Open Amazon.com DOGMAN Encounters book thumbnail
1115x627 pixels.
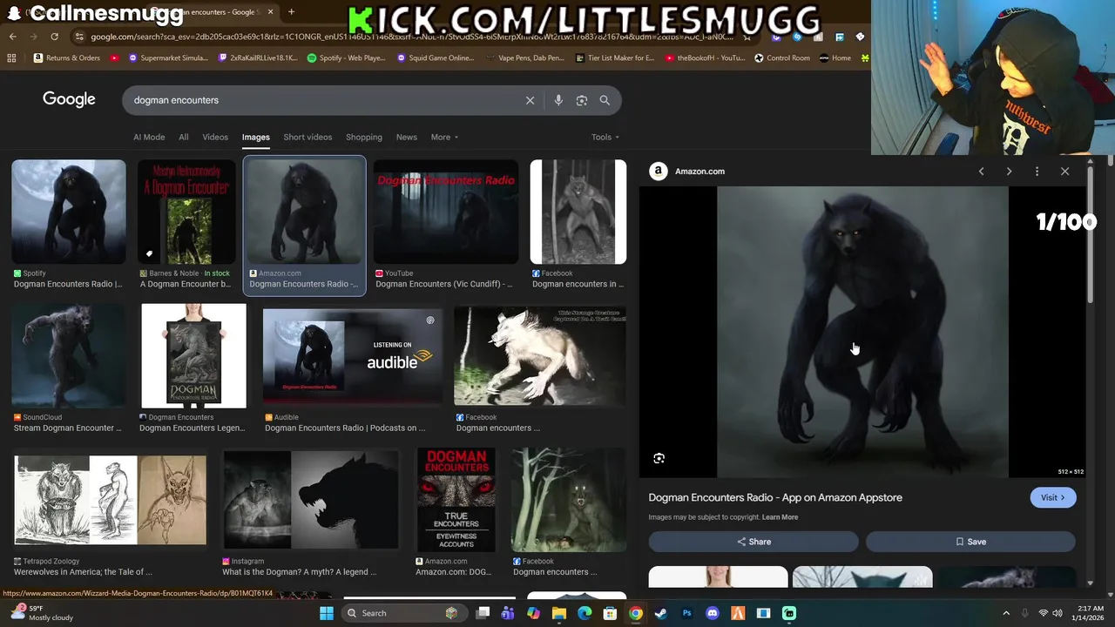click(456, 500)
